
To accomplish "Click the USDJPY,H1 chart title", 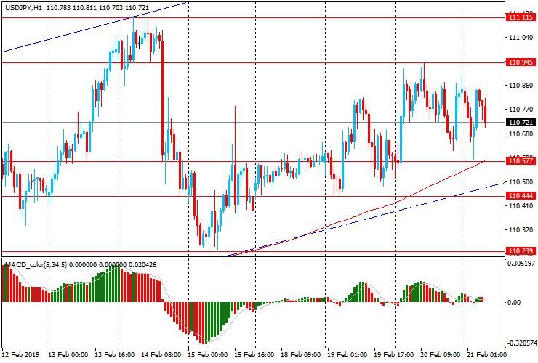I will tap(24, 7).
